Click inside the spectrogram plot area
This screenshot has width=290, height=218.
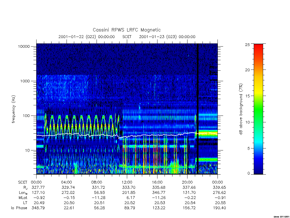pos(127,109)
